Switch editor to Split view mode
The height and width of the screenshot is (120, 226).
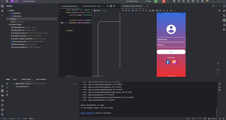(111, 6)
